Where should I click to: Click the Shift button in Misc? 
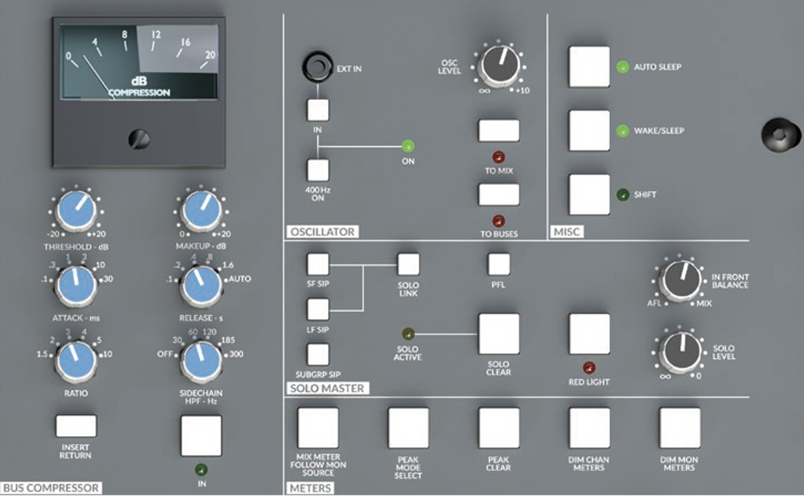(x=589, y=195)
